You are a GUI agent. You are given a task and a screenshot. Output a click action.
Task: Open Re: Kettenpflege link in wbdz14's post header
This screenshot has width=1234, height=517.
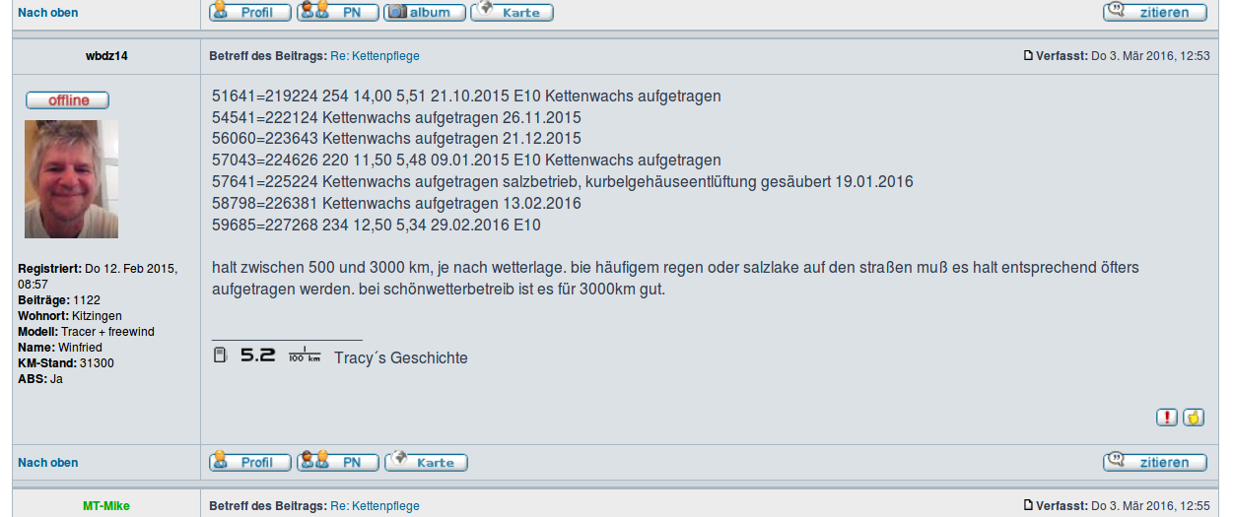[x=375, y=56]
